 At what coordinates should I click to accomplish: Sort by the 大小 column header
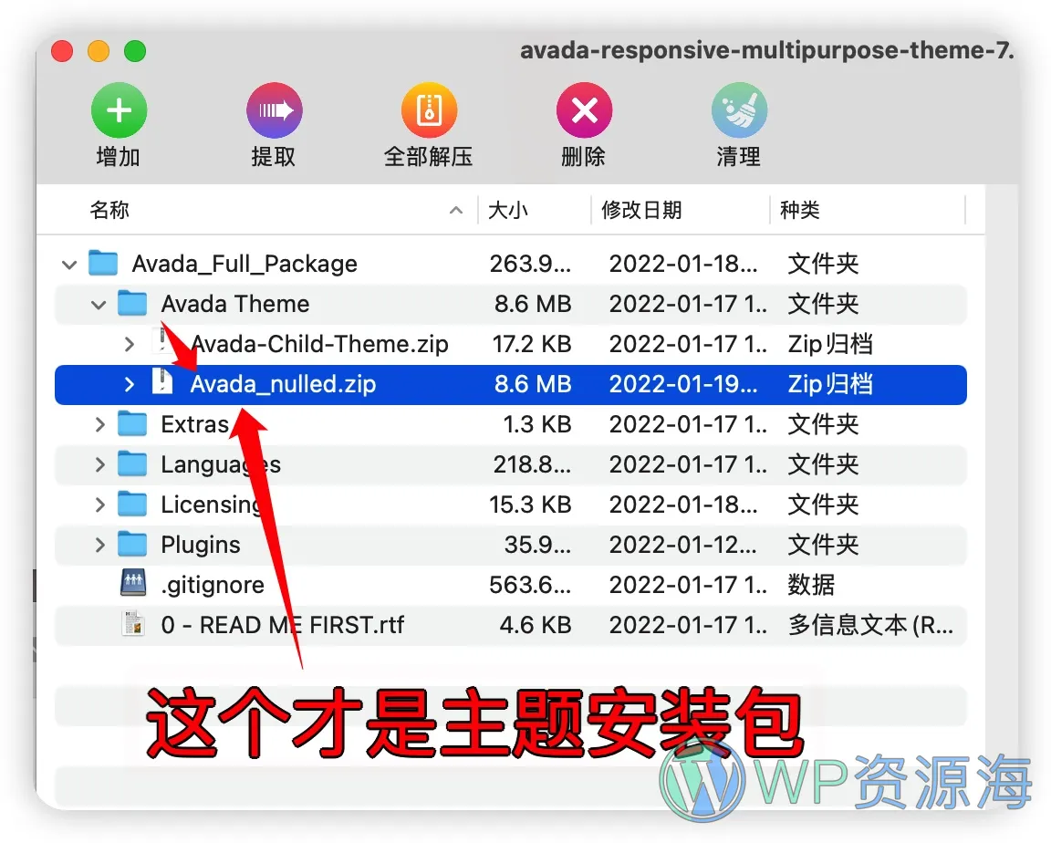pos(508,210)
